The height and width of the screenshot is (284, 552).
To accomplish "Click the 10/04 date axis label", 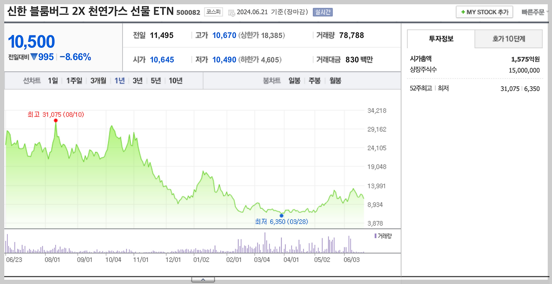I will 113,260.
